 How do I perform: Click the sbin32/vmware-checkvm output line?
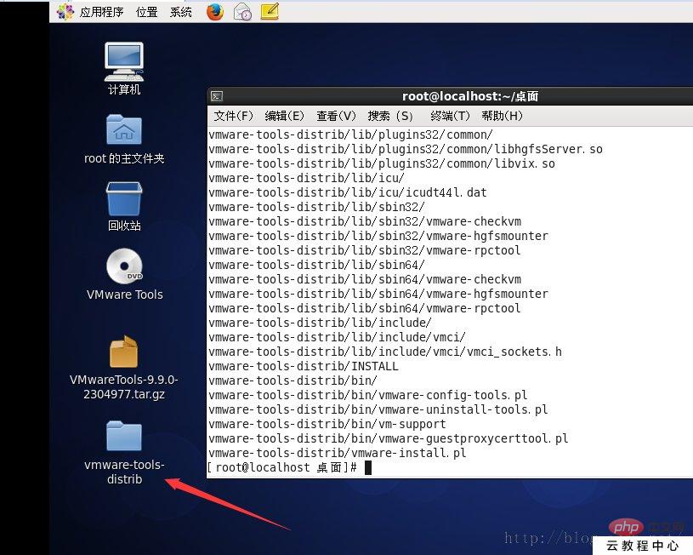tap(365, 221)
